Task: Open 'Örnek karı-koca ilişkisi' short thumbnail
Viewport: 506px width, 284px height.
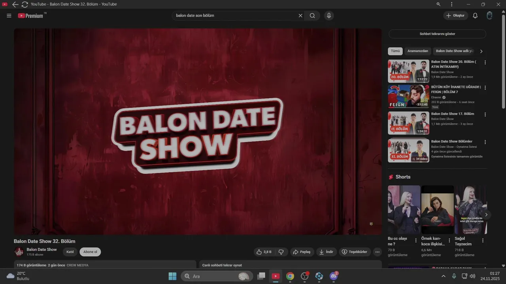Action: point(438,209)
